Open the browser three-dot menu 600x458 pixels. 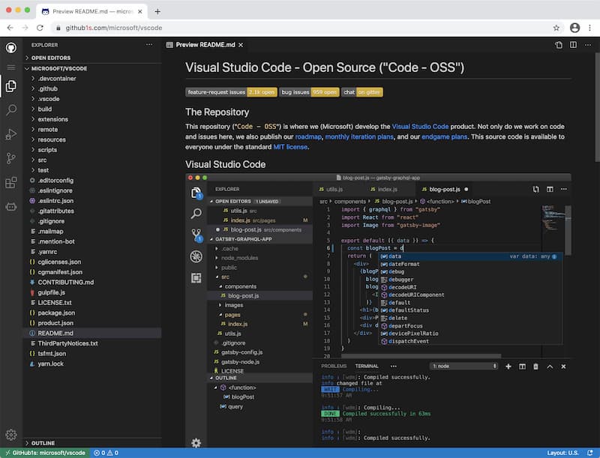click(589, 28)
